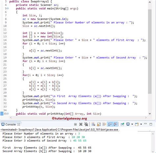Click Display Selected Console monitor icon
The image size is (156, 153).
128,124
